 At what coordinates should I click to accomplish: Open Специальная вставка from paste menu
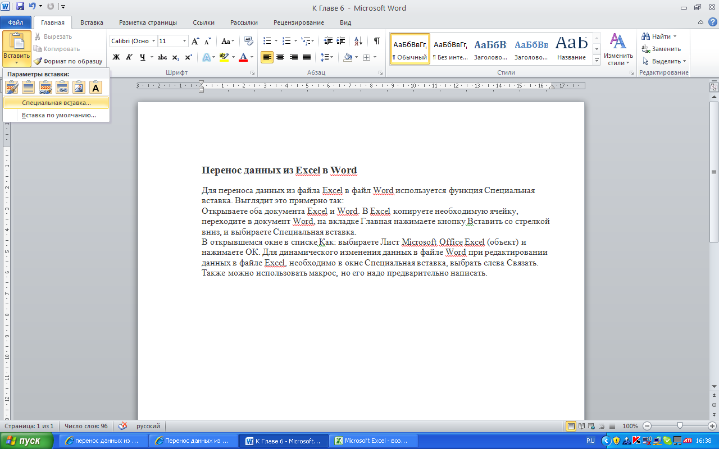click(x=56, y=103)
